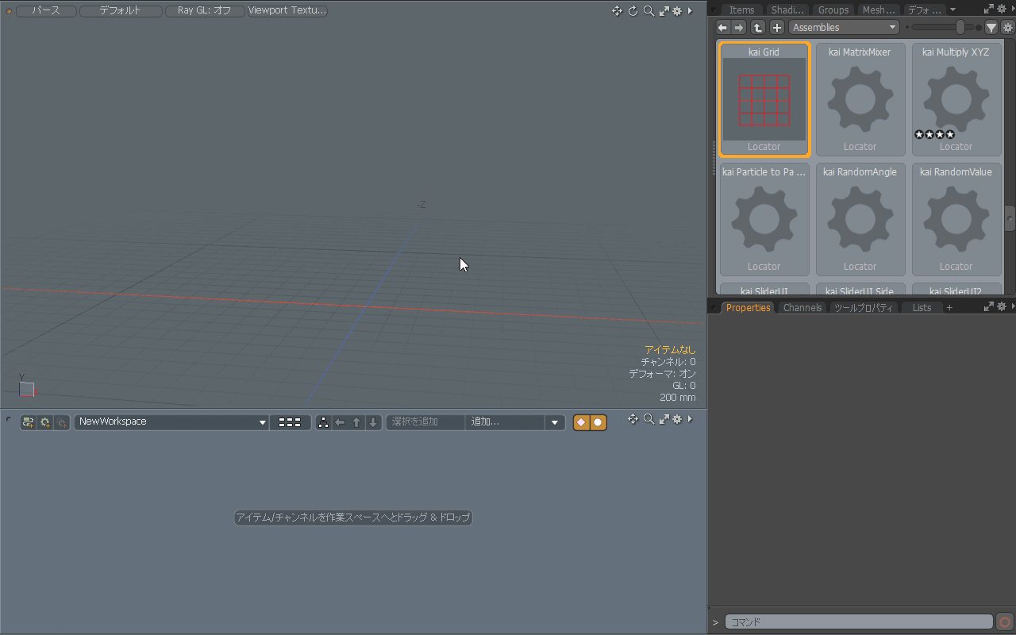The image size is (1016, 635).
Task: Click the schematic add-node icon left of NewWorkspace
Action: (x=28, y=422)
